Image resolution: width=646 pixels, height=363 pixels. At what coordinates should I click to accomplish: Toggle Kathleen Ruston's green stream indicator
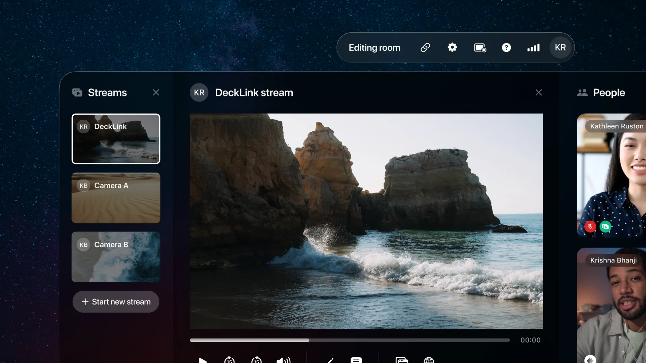coord(606,227)
